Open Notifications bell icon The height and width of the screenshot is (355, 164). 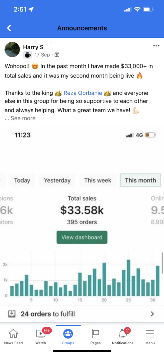[123, 334]
